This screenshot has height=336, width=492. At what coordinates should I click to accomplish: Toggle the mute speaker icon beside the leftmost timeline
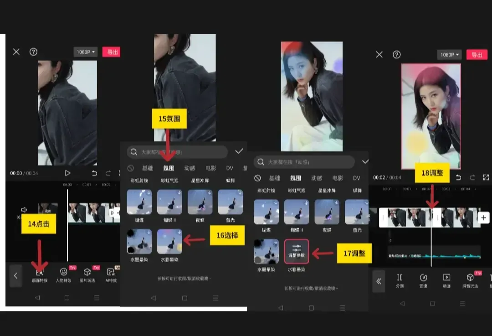click(x=24, y=209)
